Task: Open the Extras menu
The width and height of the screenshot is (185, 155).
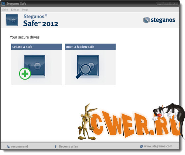Action: click(15, 10)
